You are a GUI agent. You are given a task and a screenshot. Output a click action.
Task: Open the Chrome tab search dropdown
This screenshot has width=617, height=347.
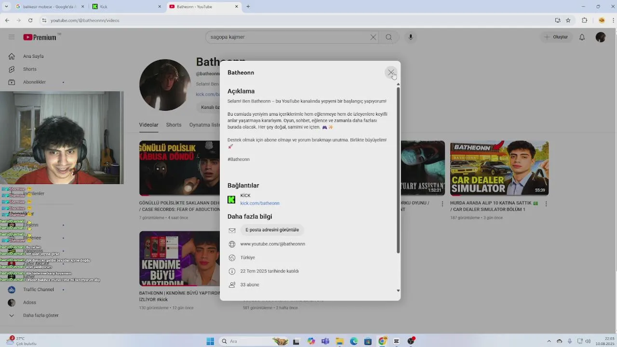tap(6, 7)
